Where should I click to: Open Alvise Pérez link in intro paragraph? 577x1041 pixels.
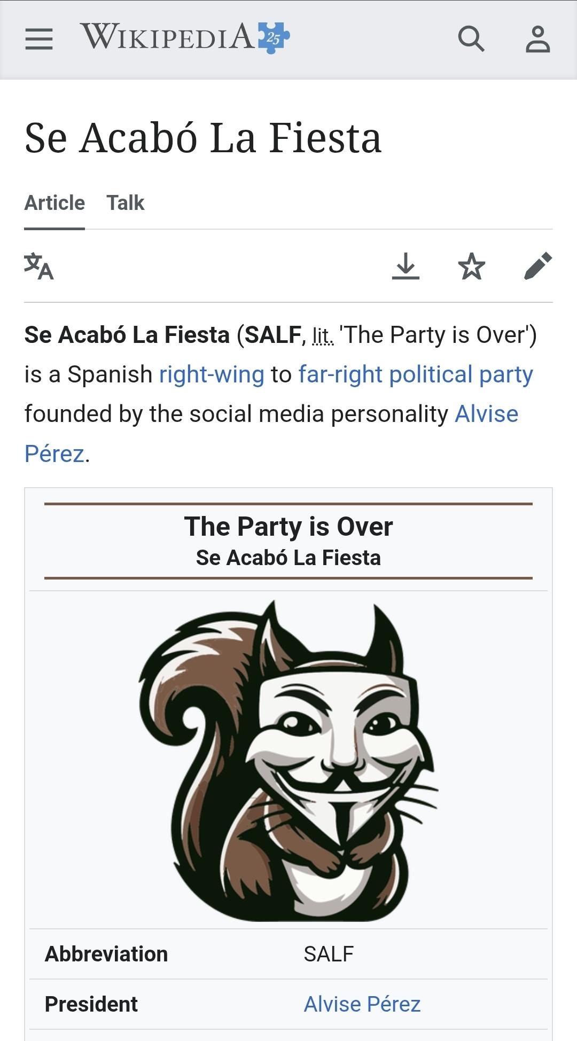coord(486,414)
